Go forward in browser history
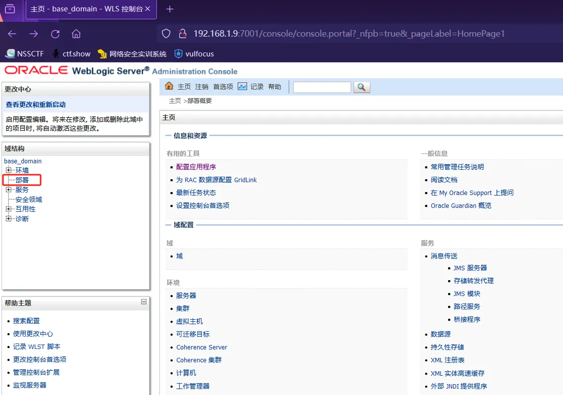Screen dimensions: 563x395 coord(34,34)
